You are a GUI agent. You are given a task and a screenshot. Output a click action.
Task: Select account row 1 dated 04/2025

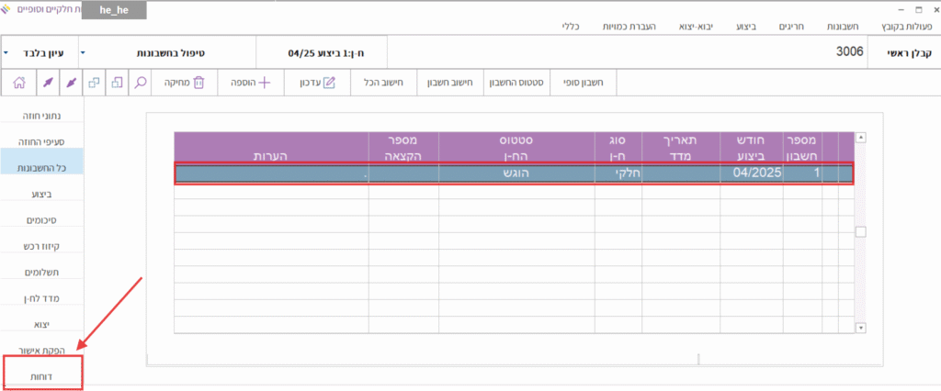[515, 173]
